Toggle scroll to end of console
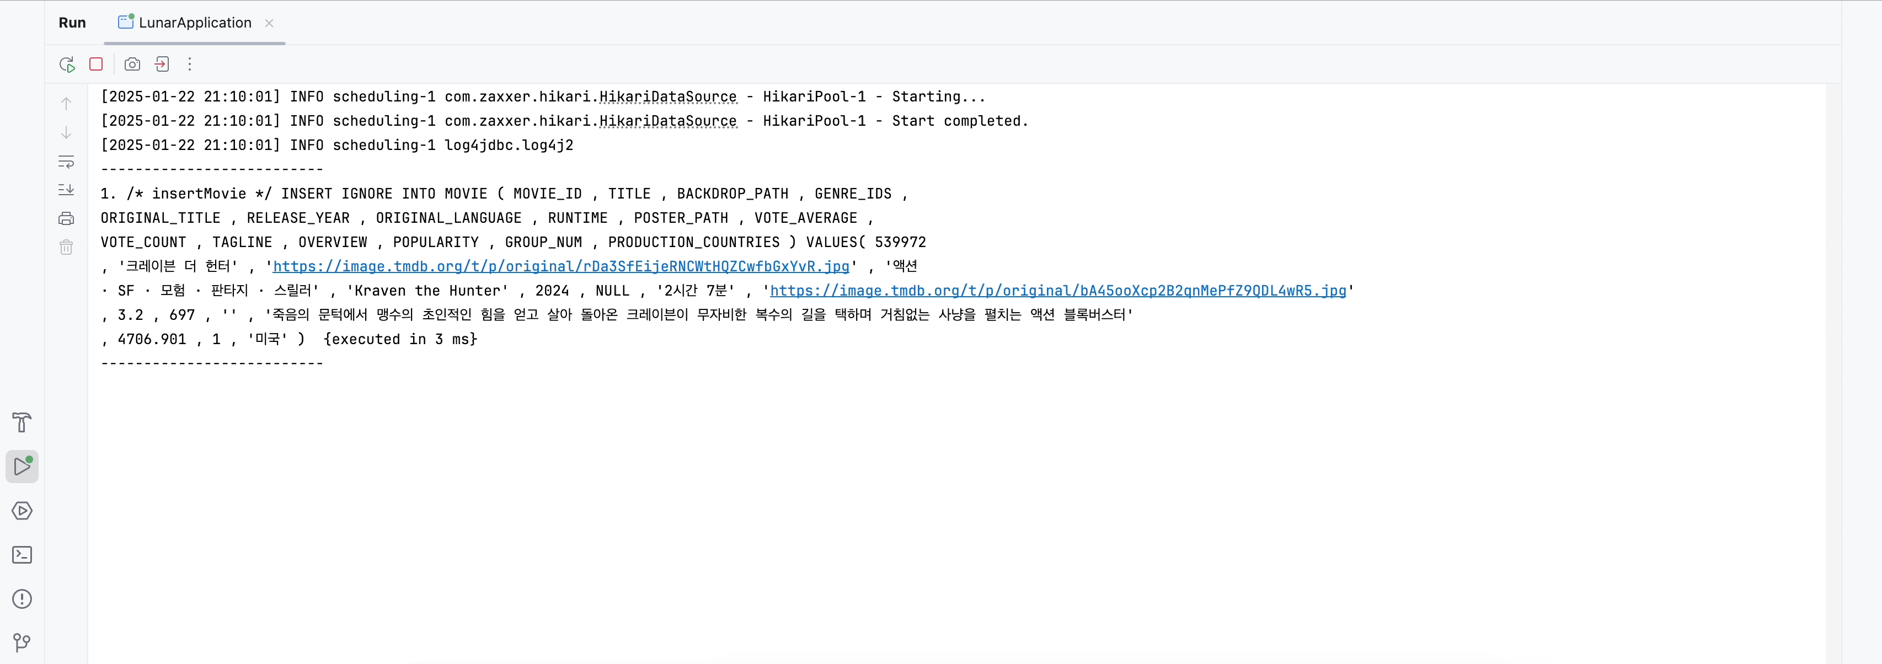The width and height of the screenshot is (1882, 664). (x=66, y=190)
